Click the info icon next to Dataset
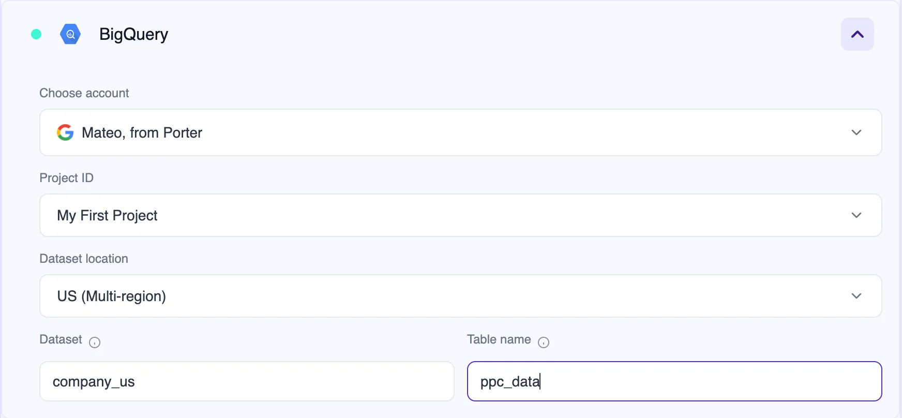Viewport: 902px width, 418px height. point(95,342)
